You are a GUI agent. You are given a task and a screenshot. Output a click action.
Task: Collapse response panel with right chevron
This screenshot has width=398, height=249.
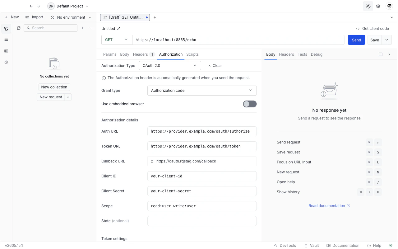coord(389,54)
